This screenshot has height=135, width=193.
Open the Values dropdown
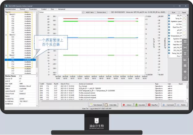point(83,12)
